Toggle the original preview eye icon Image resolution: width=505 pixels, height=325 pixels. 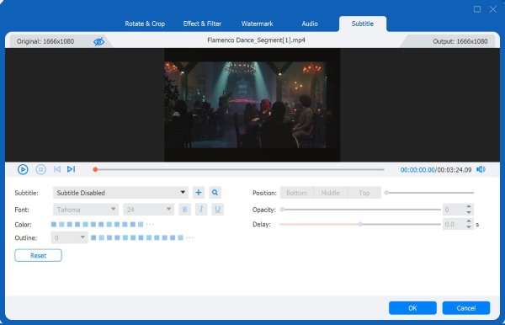98,41
